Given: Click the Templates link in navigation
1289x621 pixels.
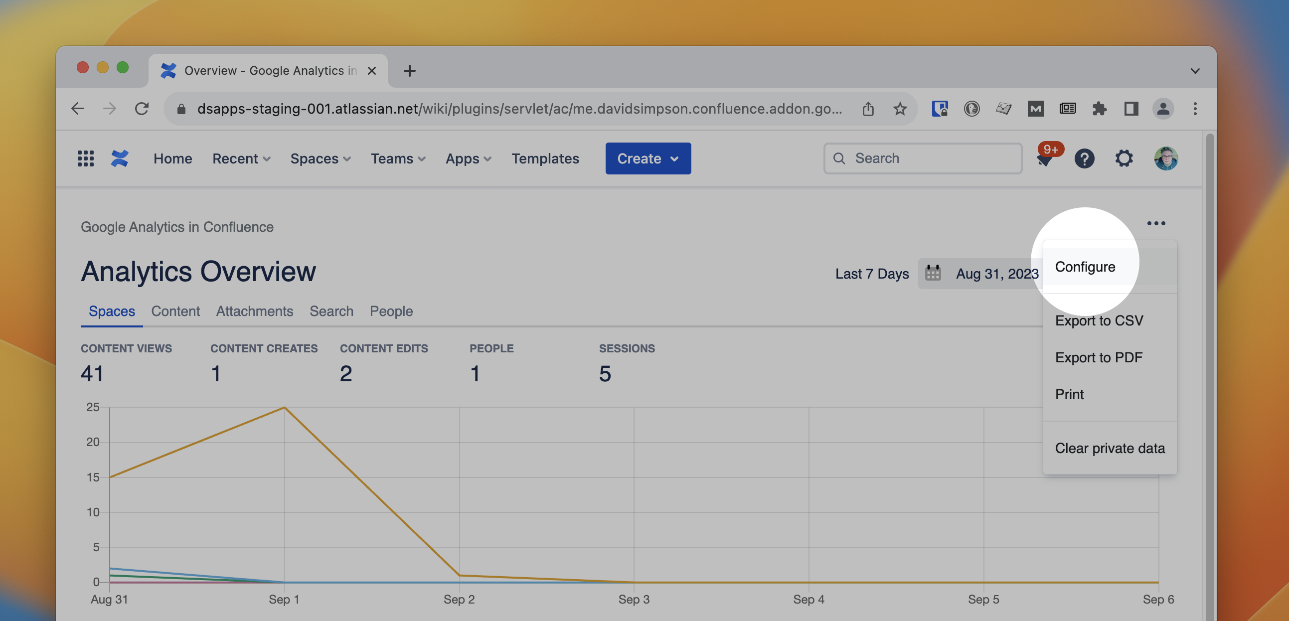Looking at the screenshot, I should click(545, 158).
